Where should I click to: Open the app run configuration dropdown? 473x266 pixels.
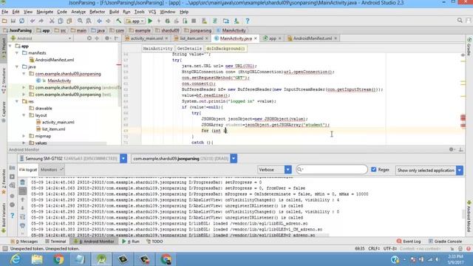coord(135,21)
